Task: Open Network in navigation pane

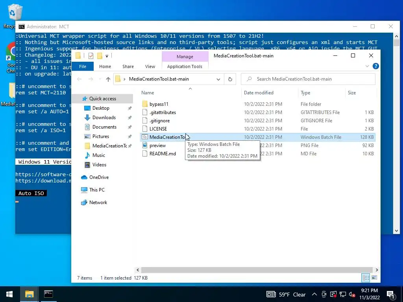Action: coord(98,203)
